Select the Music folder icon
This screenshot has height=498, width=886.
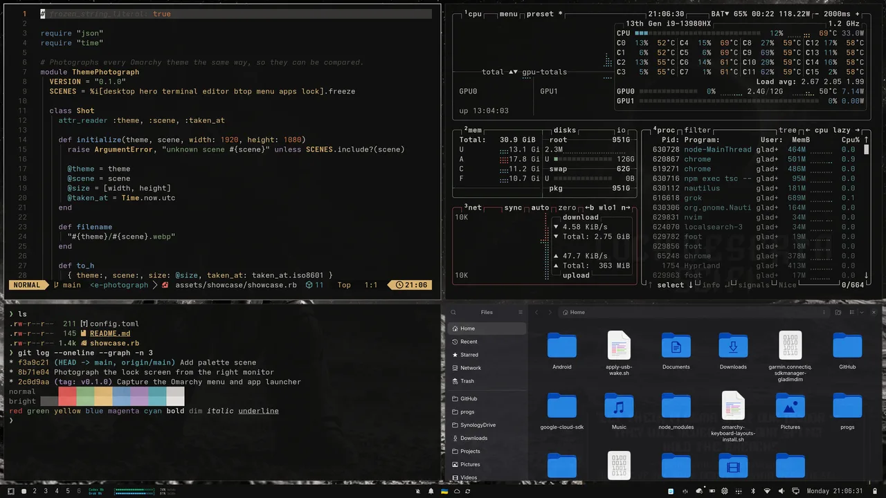pos(619,406)
